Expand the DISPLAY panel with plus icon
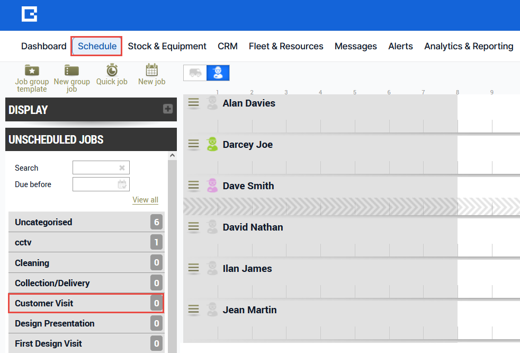This screenshot has height=353, width=520. 168,109
